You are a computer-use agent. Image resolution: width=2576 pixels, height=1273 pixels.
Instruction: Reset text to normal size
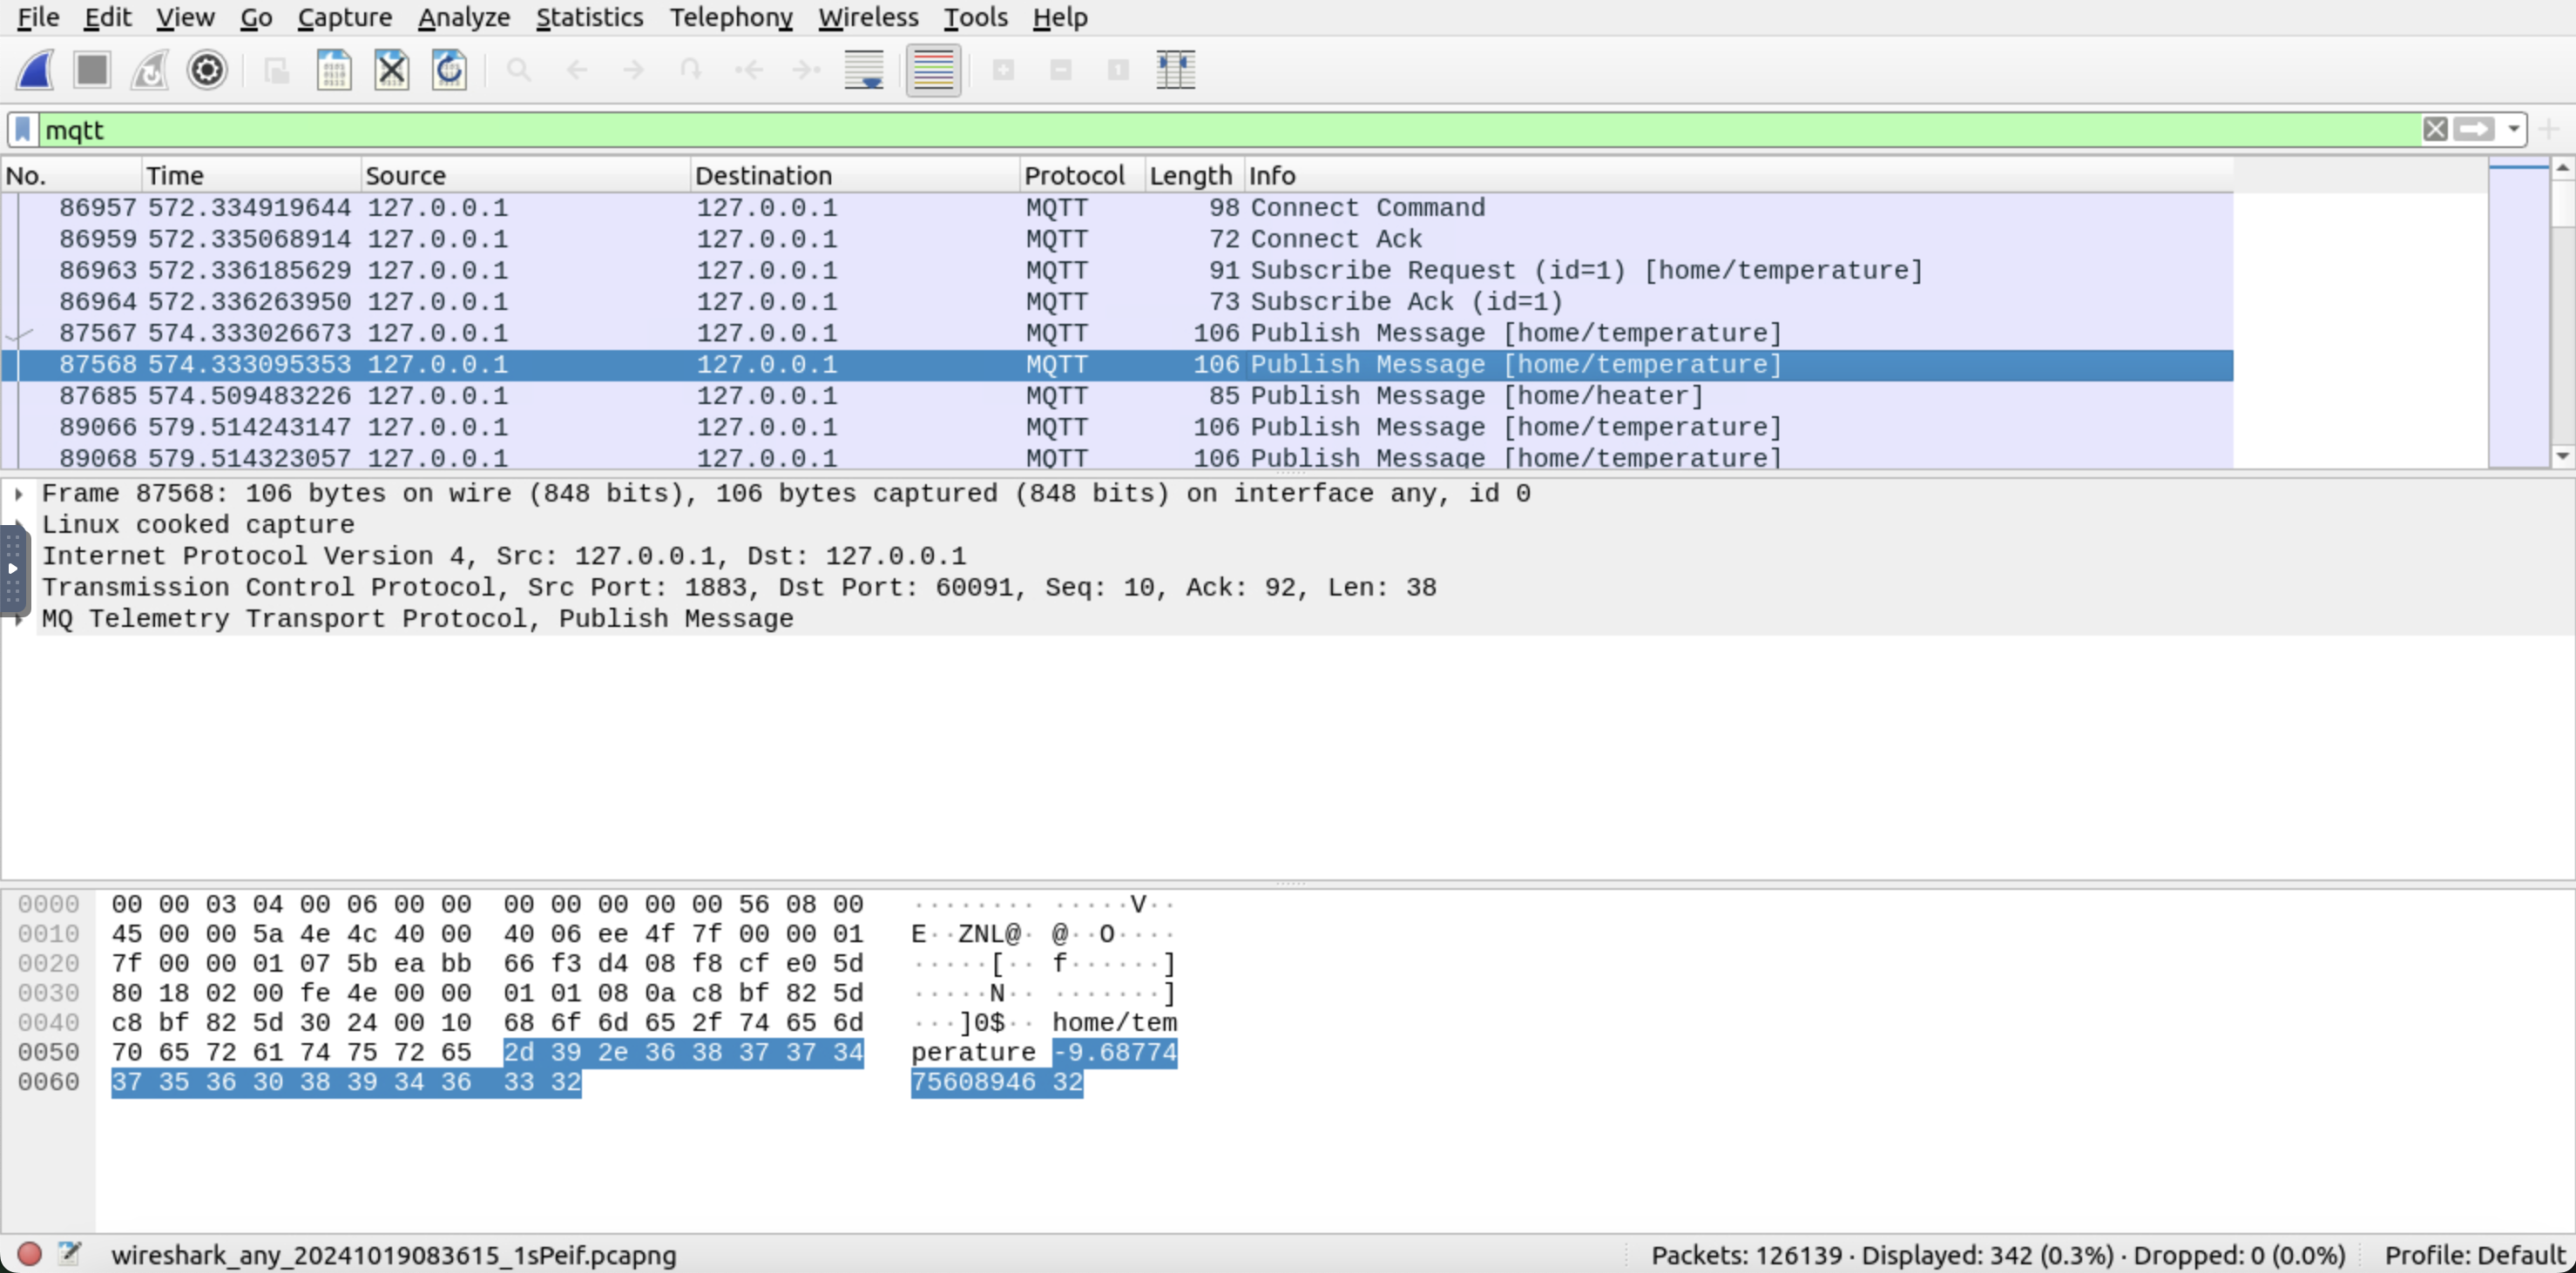[1118, 70]
